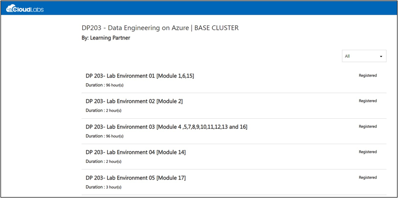This screenshot has width=398, height=198.
Task: Click the CloudLabs brand name text
Action: coord(28,10)
